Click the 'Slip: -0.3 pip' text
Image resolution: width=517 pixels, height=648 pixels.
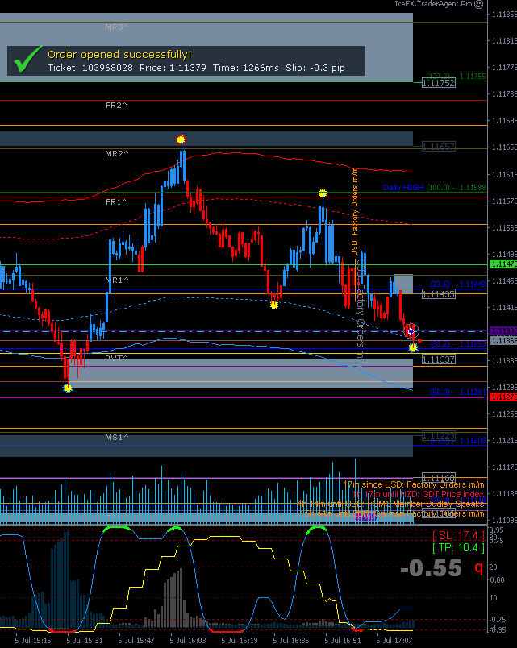pos(315,68)
